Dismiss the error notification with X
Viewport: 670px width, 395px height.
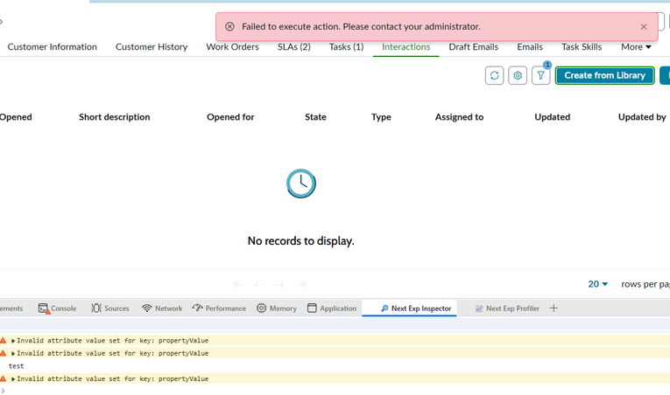[644, 27]
